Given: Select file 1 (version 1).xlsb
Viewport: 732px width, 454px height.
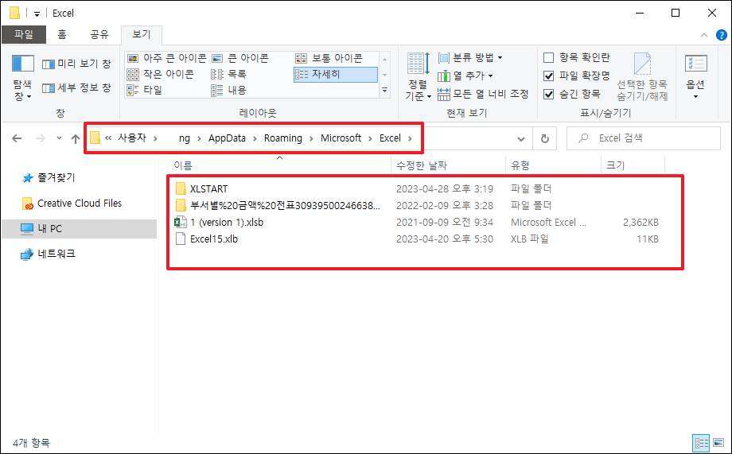Looking at the screenshot, I should point(220,223).
